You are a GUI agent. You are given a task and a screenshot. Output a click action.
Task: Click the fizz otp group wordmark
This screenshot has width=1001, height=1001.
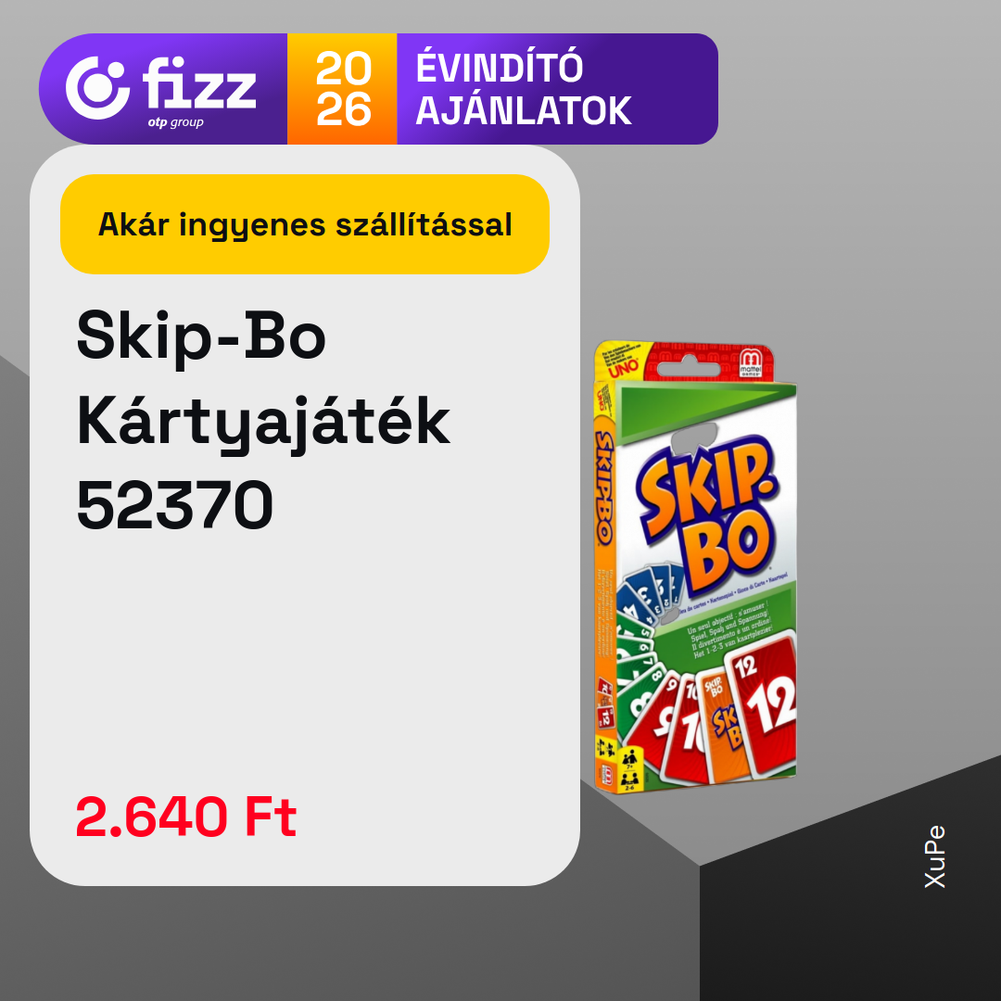point(199,91)
